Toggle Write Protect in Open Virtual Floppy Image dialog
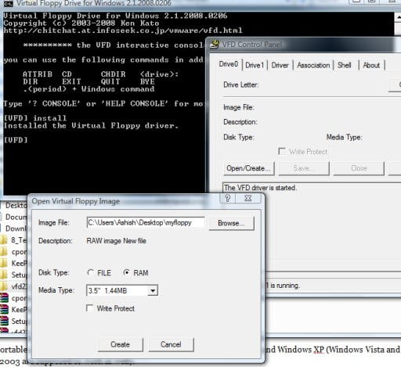 point(90,308)
